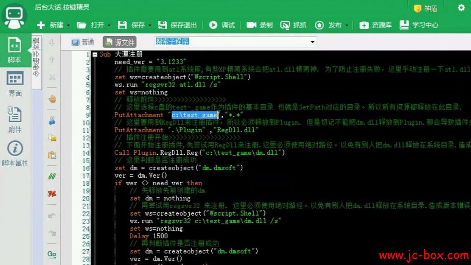The height and width of the screenshot is (265, 471).
Task: Open the 脚本属性 (Script Properties) panel
Action: point(15,154)
